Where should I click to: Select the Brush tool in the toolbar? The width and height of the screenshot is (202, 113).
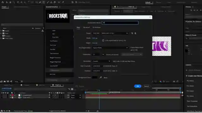(48, 2)
